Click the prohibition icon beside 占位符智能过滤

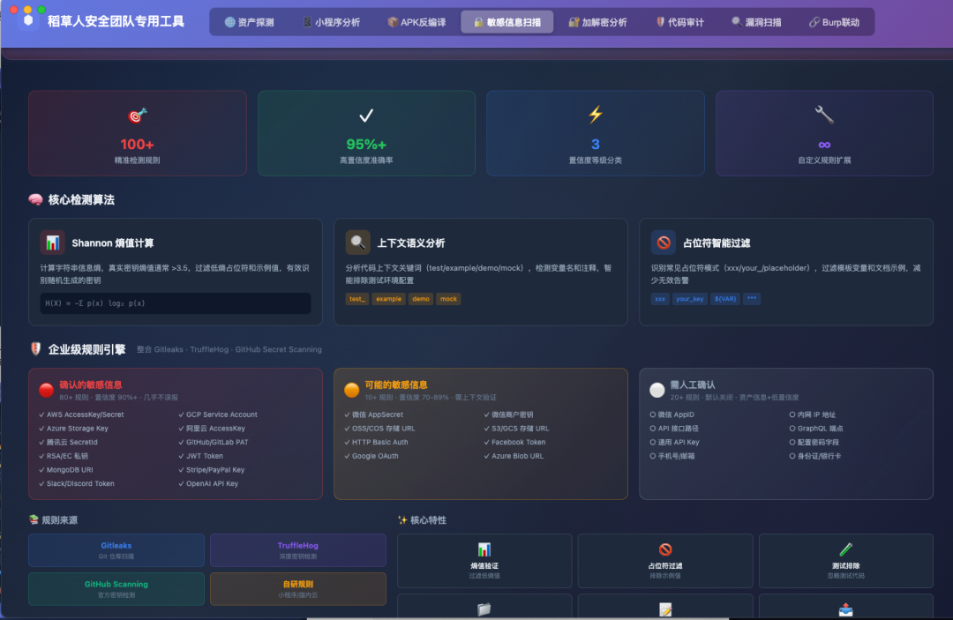click(x=663, y=243)
